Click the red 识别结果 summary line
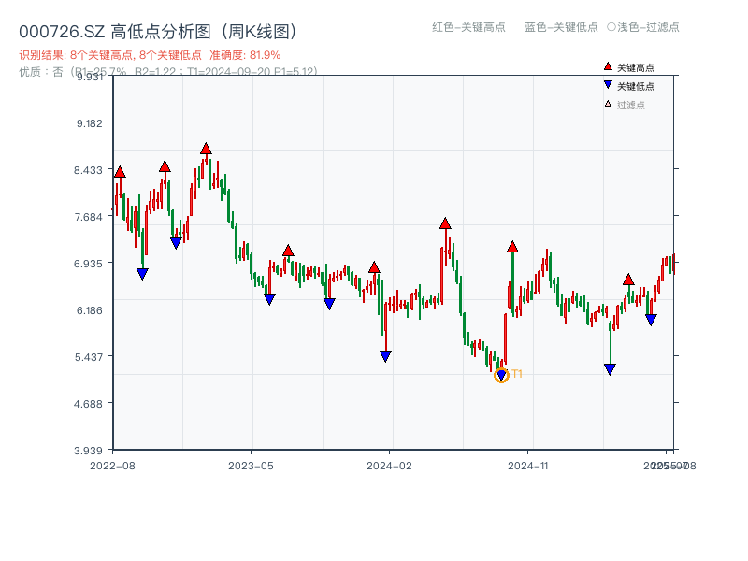748x561 pixels. 150,55
